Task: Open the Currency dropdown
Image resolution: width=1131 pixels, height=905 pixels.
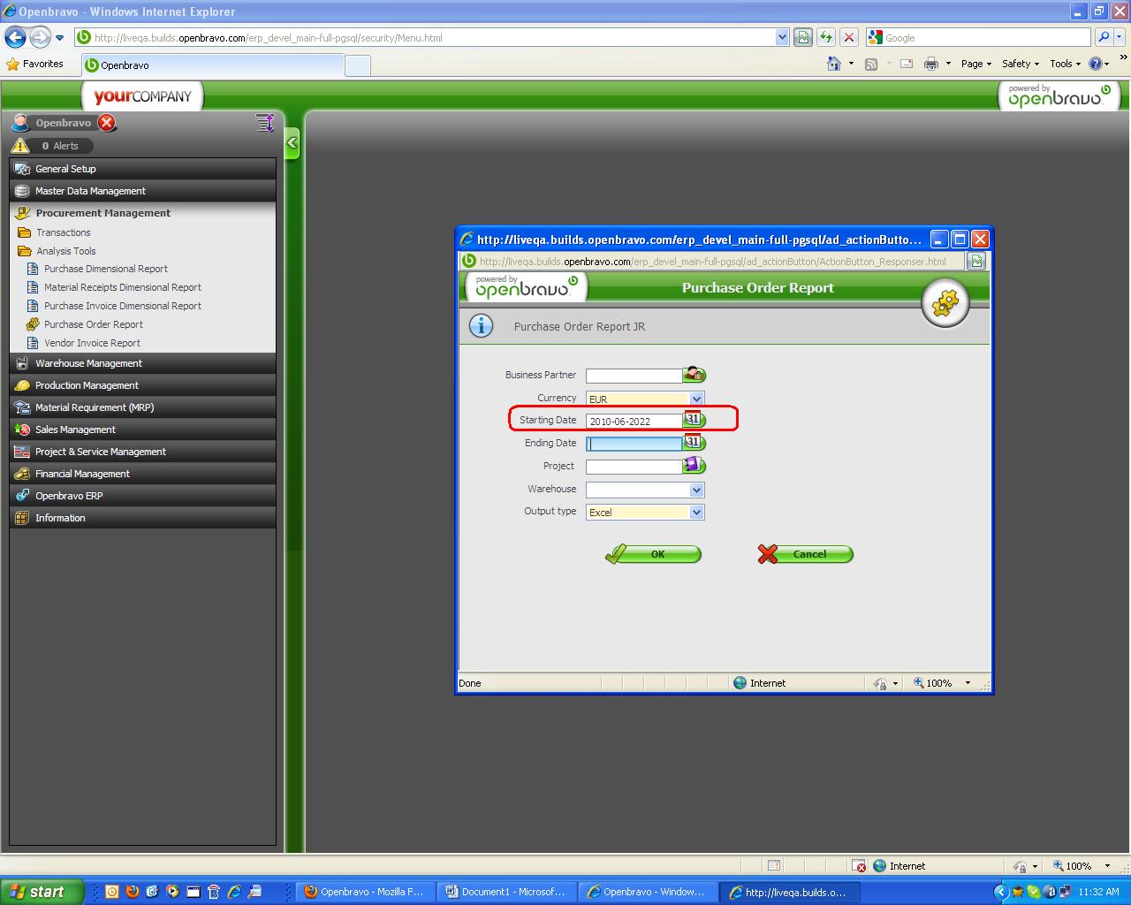Action: click(x=696, y=399)
